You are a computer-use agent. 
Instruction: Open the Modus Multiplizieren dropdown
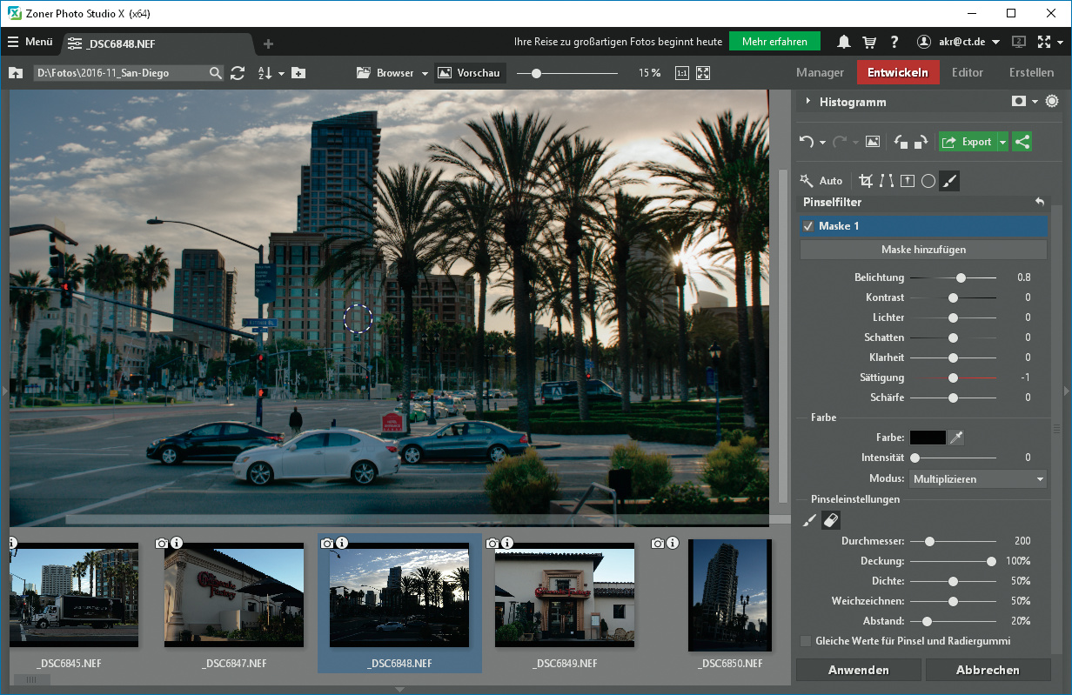(977, 479)
